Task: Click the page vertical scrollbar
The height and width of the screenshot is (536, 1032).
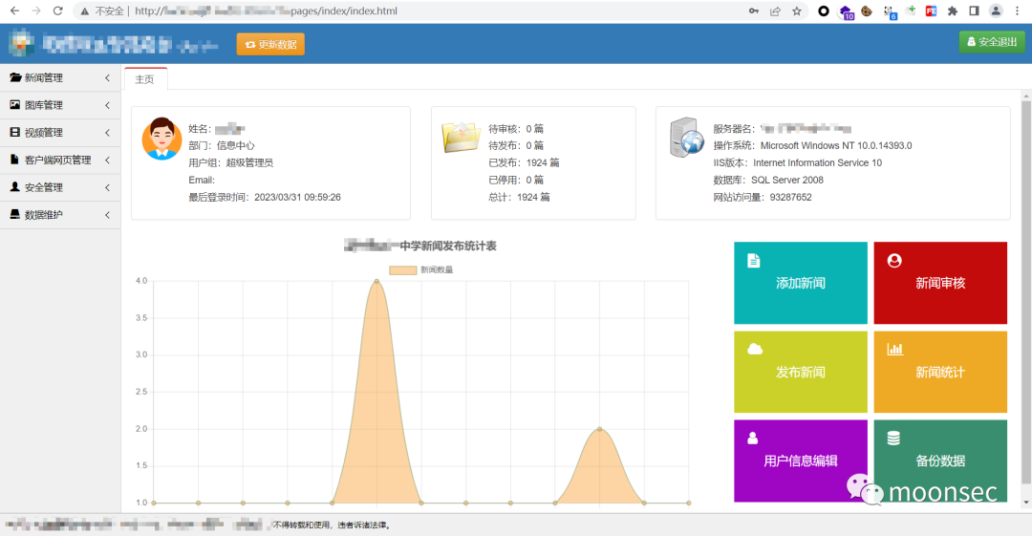Action: [1025, 293]
